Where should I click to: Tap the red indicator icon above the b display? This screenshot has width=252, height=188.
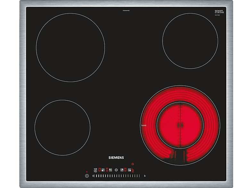coord(133,164)
